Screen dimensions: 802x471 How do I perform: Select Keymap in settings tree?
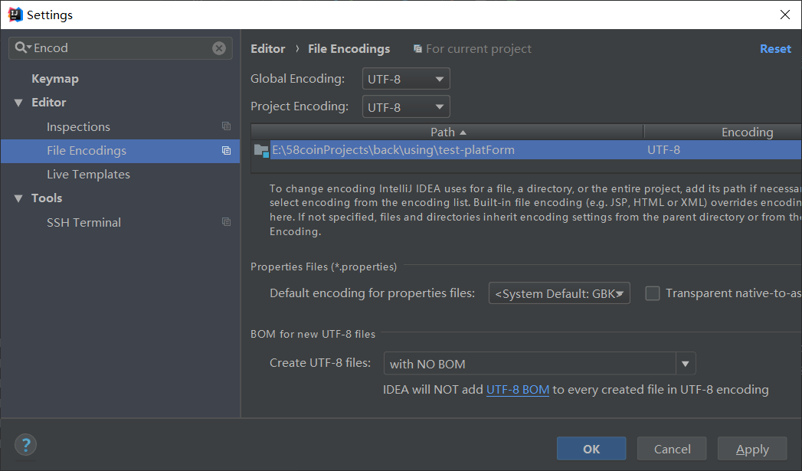point(54,79)
